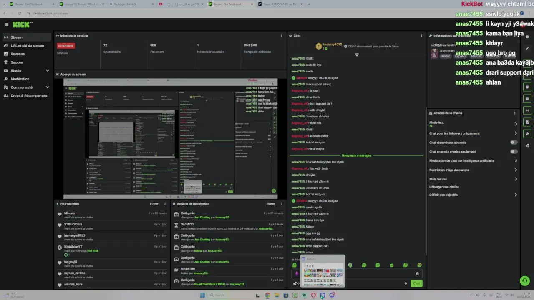Open the Fil d'activités options menu
This screenshot has height=300, width=534.
[165, 204]
